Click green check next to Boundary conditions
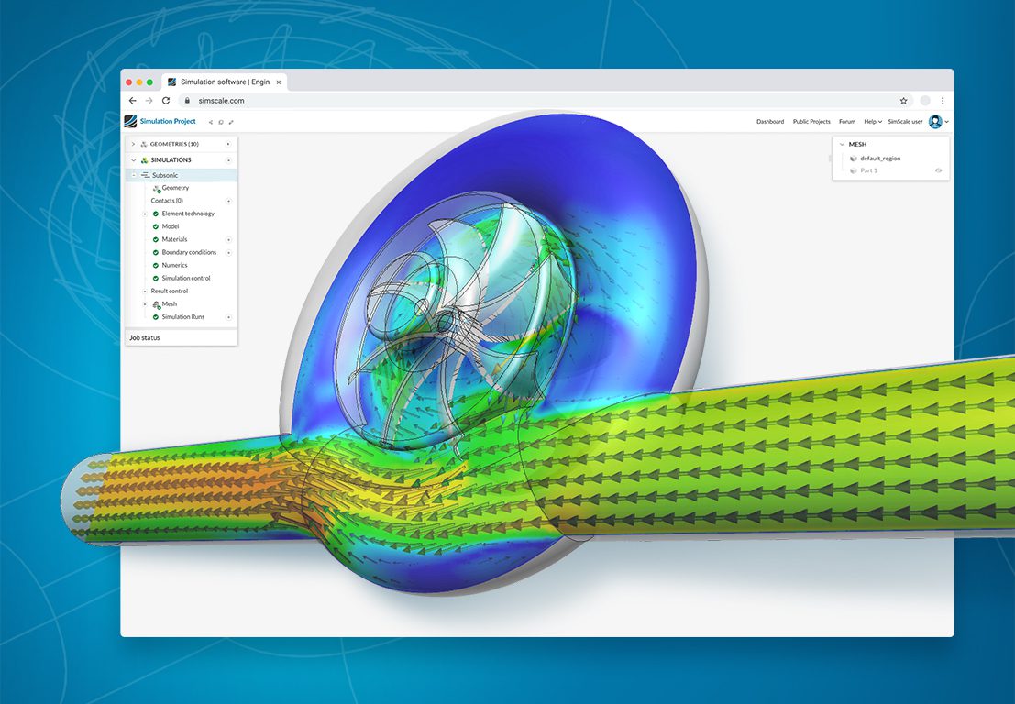 [x=155, y=252]
